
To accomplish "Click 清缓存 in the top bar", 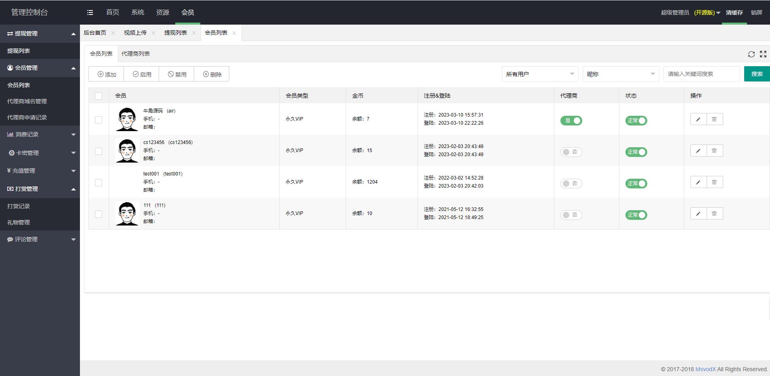I will point(734,13).
